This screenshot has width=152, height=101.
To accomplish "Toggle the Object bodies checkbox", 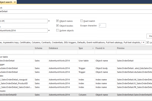I will point(58,26).
